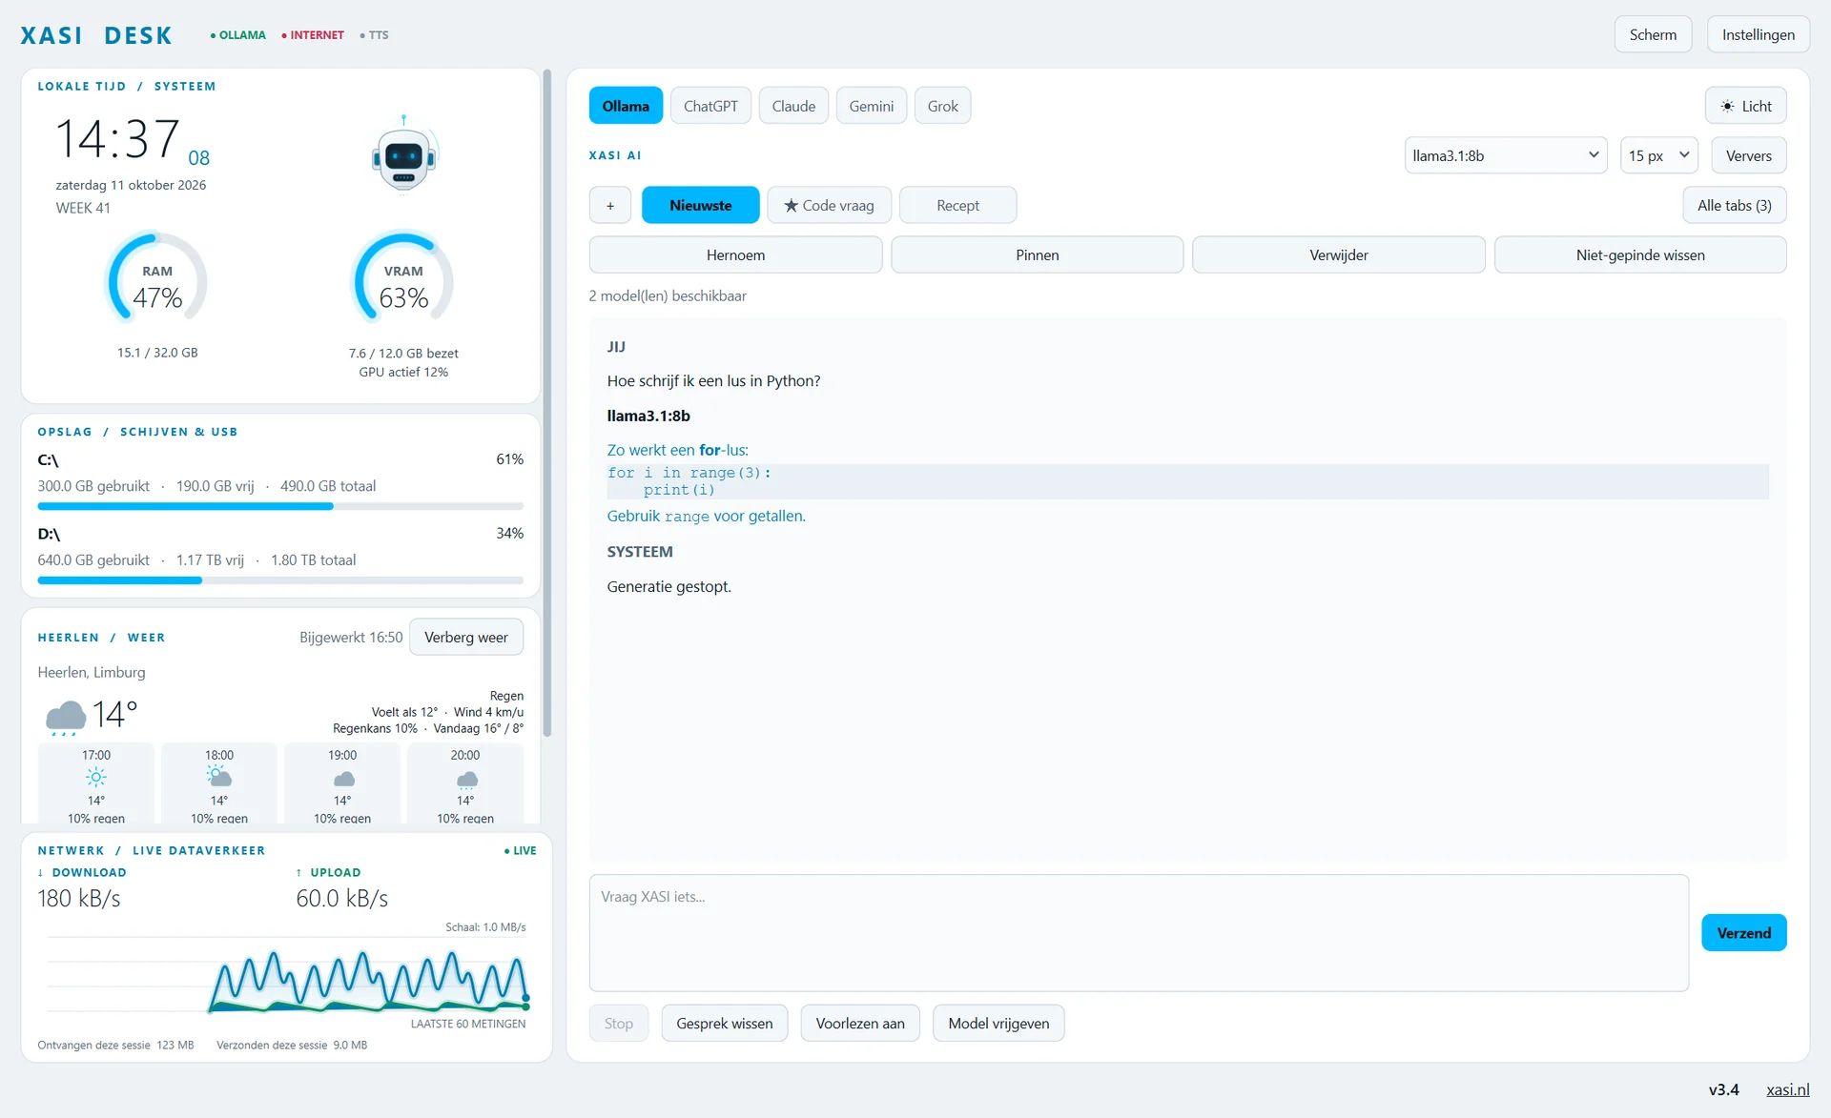Click the green LIVE indicator

click(x=521, y=850)
